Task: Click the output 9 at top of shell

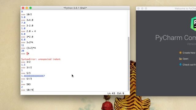Action: [x=22, y=12]
